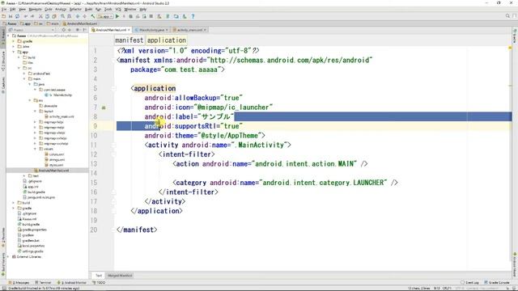Click the Synchronize toolbar icon
518x291 pixels.
[x=17, y=16]
